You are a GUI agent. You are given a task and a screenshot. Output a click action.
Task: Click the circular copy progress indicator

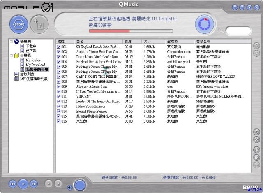[x=205, y=24]
